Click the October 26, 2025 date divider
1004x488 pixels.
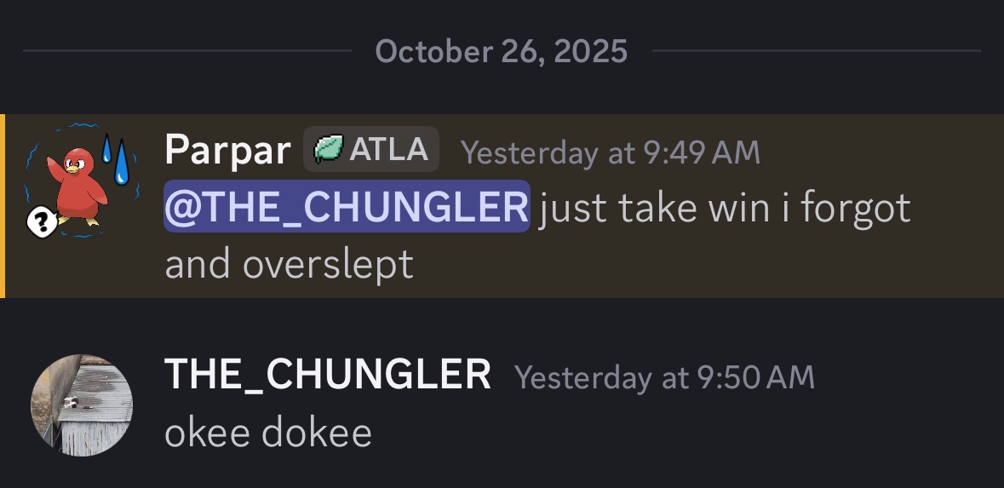[501, 52]
